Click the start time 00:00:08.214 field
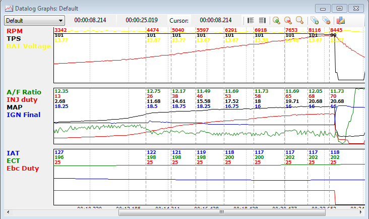 coord(90,20)
